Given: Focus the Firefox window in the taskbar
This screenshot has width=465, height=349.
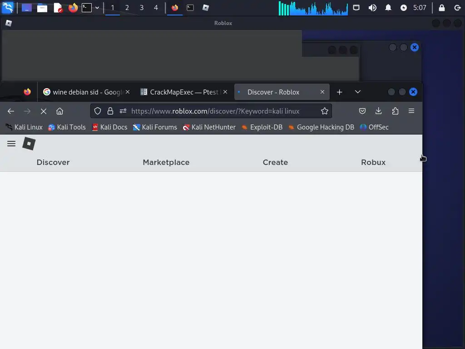Looking at the screenshot, I should [175, 8].
